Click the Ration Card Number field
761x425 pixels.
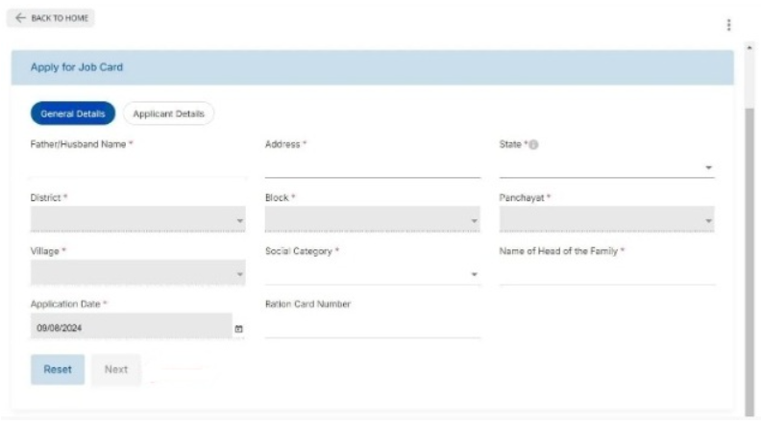(372, 328)
